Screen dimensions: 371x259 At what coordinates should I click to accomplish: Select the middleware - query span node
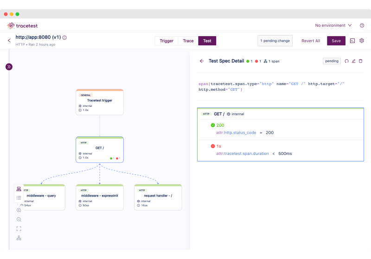click(x=42, y=197)
